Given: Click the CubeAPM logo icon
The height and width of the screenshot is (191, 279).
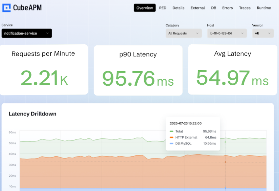Looking at the screenshot, I should pos(7,8).
